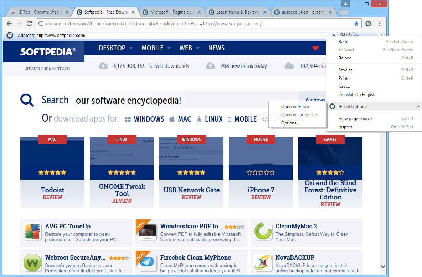Open Ori and the Blind Forest review
The image size is (422, 277).
pyautogui.click(x=330, y=172)
